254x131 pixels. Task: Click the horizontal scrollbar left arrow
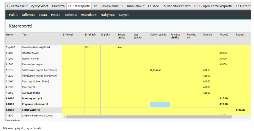(x=64, y=117)
